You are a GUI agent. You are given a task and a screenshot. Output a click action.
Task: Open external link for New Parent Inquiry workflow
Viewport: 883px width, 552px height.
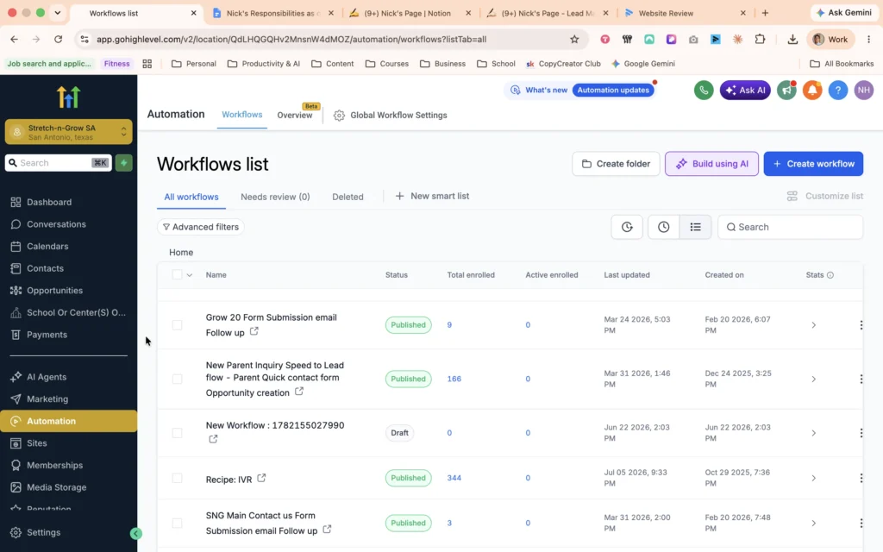[299, 391]
